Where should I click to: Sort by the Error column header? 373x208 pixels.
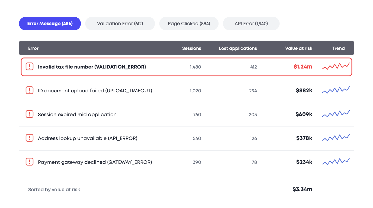click(33, 48)
